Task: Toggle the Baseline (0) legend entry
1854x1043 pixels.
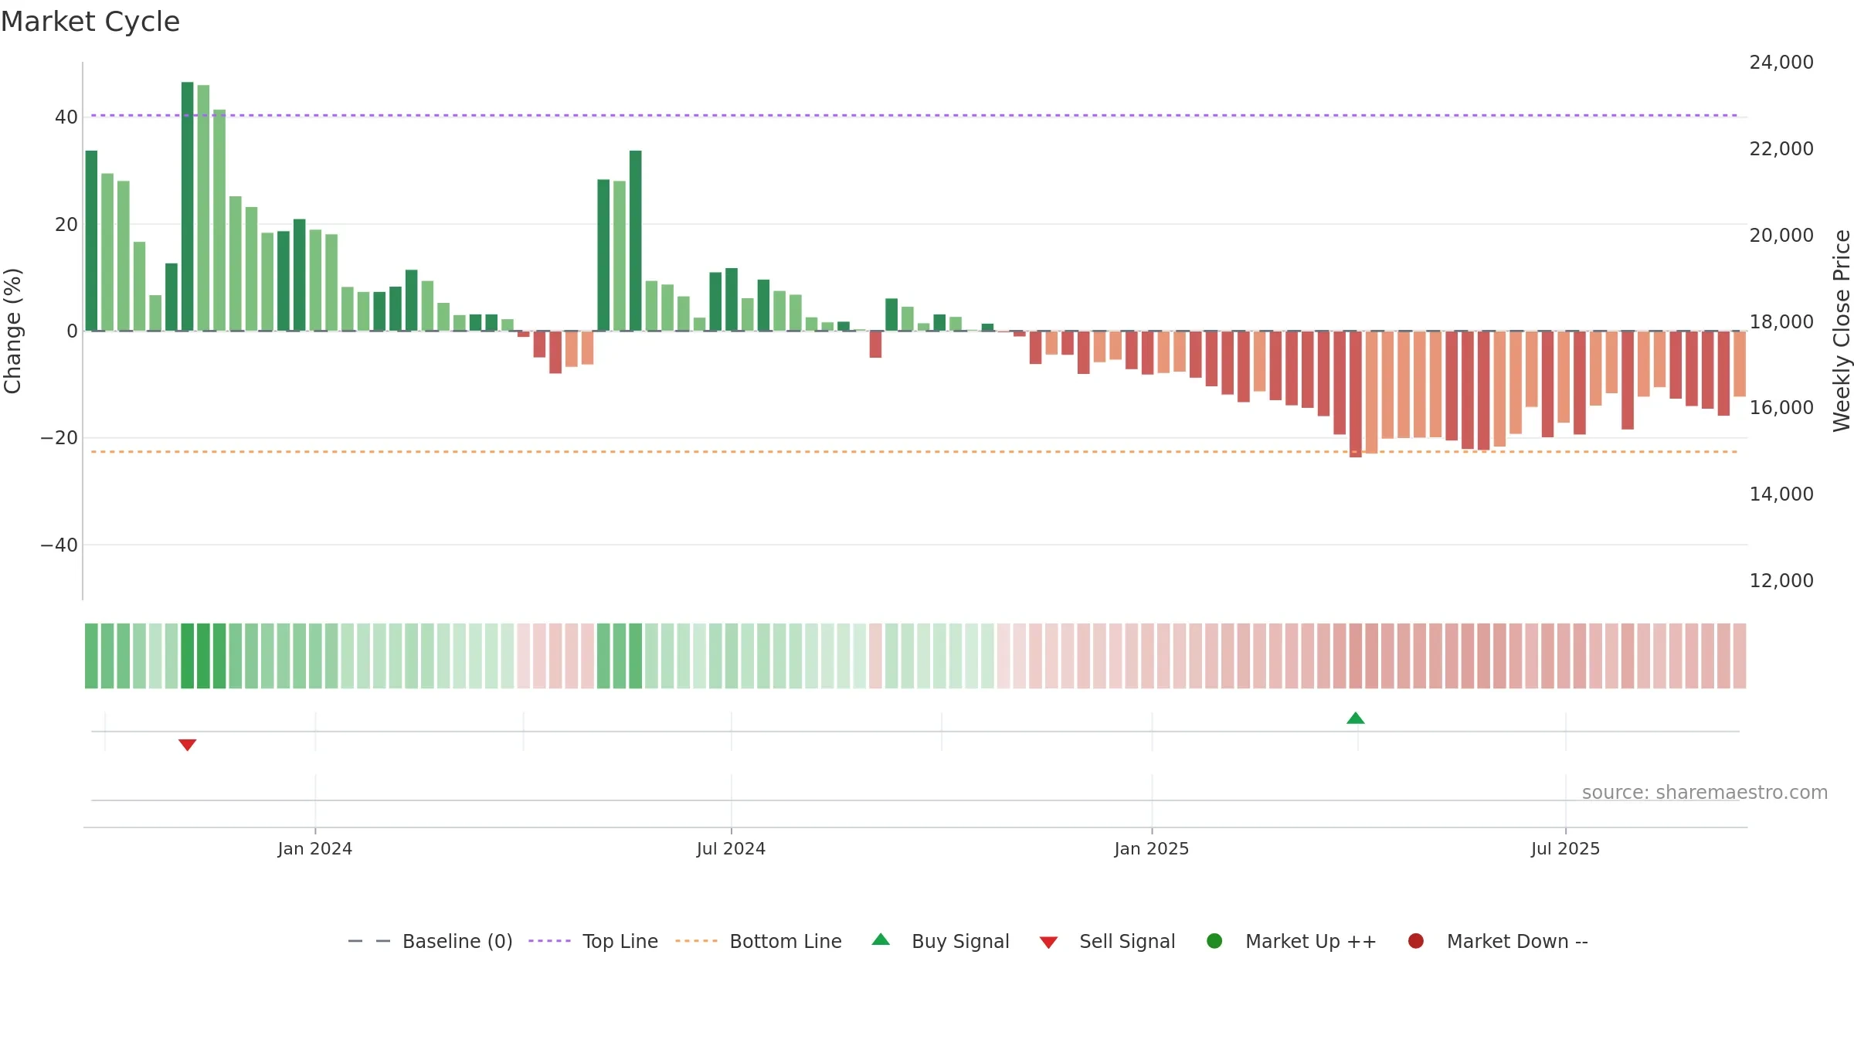Action: pyautogui.click(x=430, y=941)
